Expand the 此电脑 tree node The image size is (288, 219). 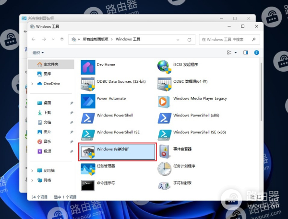pos(32,170)
